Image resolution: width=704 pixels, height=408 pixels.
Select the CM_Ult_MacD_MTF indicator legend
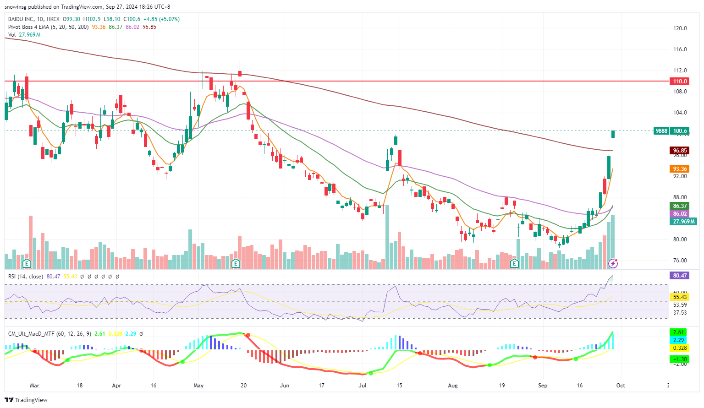click(x=49, y=334)
